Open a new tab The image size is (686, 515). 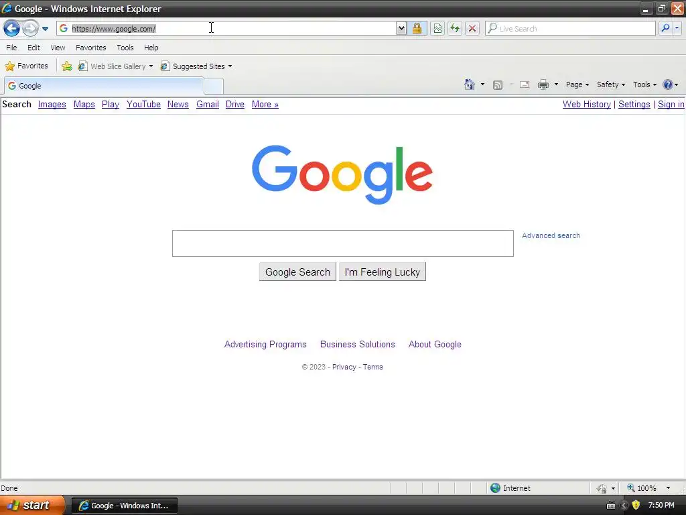(x=214, y=87)
